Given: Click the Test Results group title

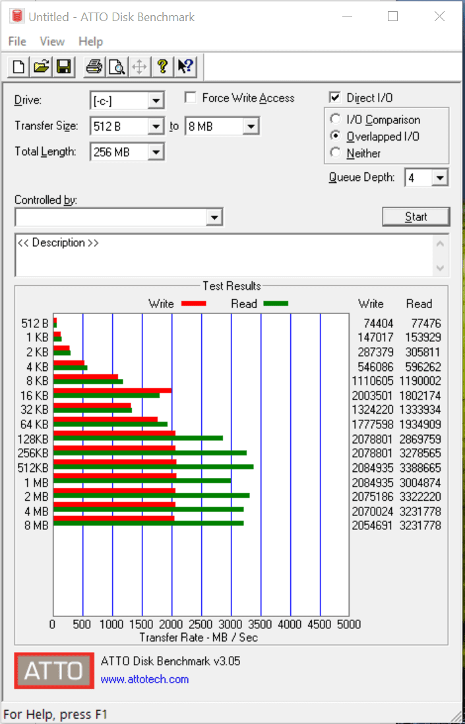Looking at the screenshot, I should [x=232, y=286].
